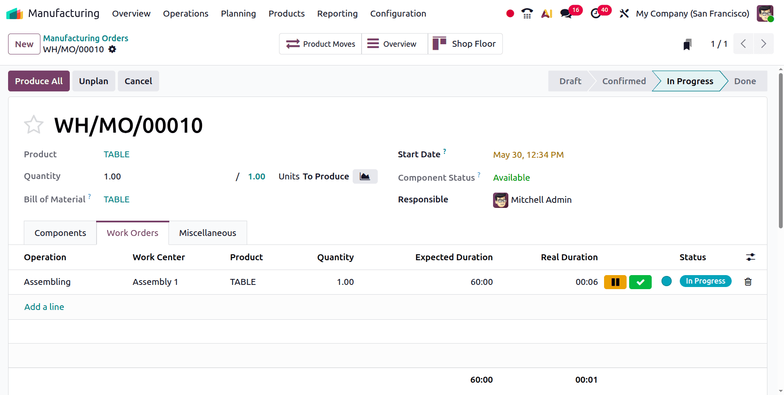Open the optional columns adjust icon
The width and height of the screenshot is (784, 395).
tap(751, 257)
